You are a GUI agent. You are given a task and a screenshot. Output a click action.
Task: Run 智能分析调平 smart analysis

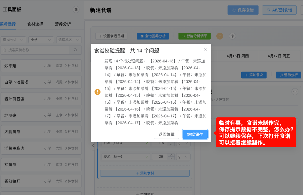point(194,36)
